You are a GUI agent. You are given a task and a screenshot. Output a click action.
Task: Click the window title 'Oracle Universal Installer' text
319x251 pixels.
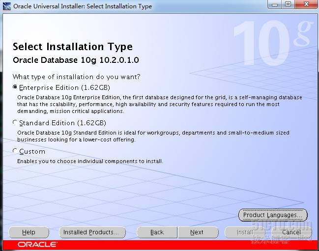(83, 6)
